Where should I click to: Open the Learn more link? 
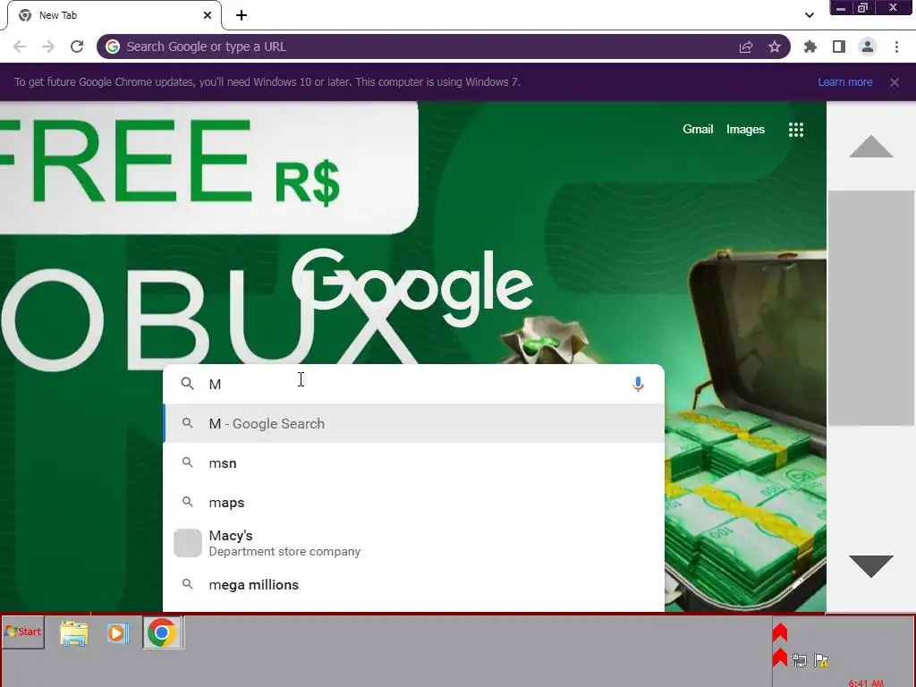click(844, 82)
